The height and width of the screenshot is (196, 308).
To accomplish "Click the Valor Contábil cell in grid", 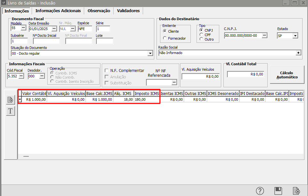I will coord(34,99).
